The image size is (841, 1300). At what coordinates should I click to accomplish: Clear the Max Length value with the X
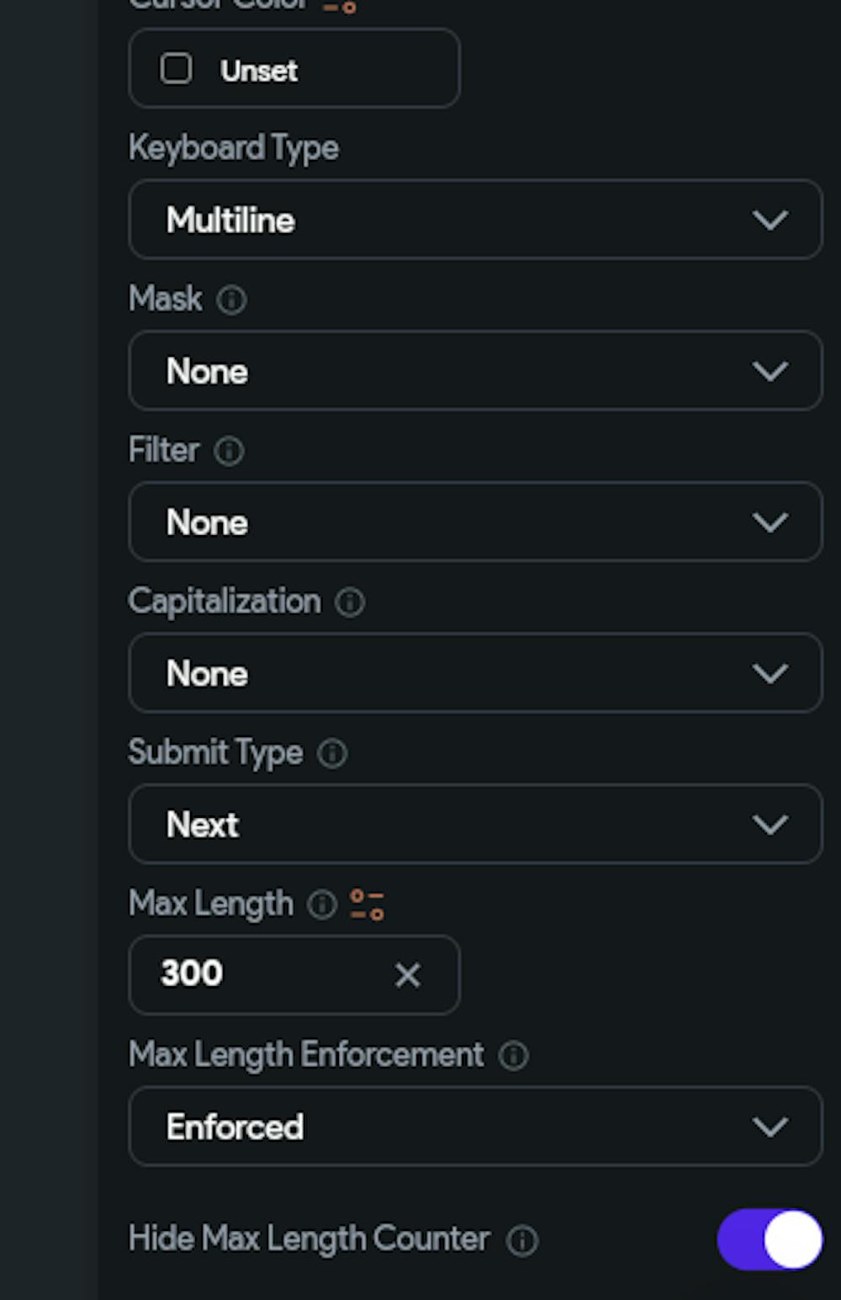[407, 975]
